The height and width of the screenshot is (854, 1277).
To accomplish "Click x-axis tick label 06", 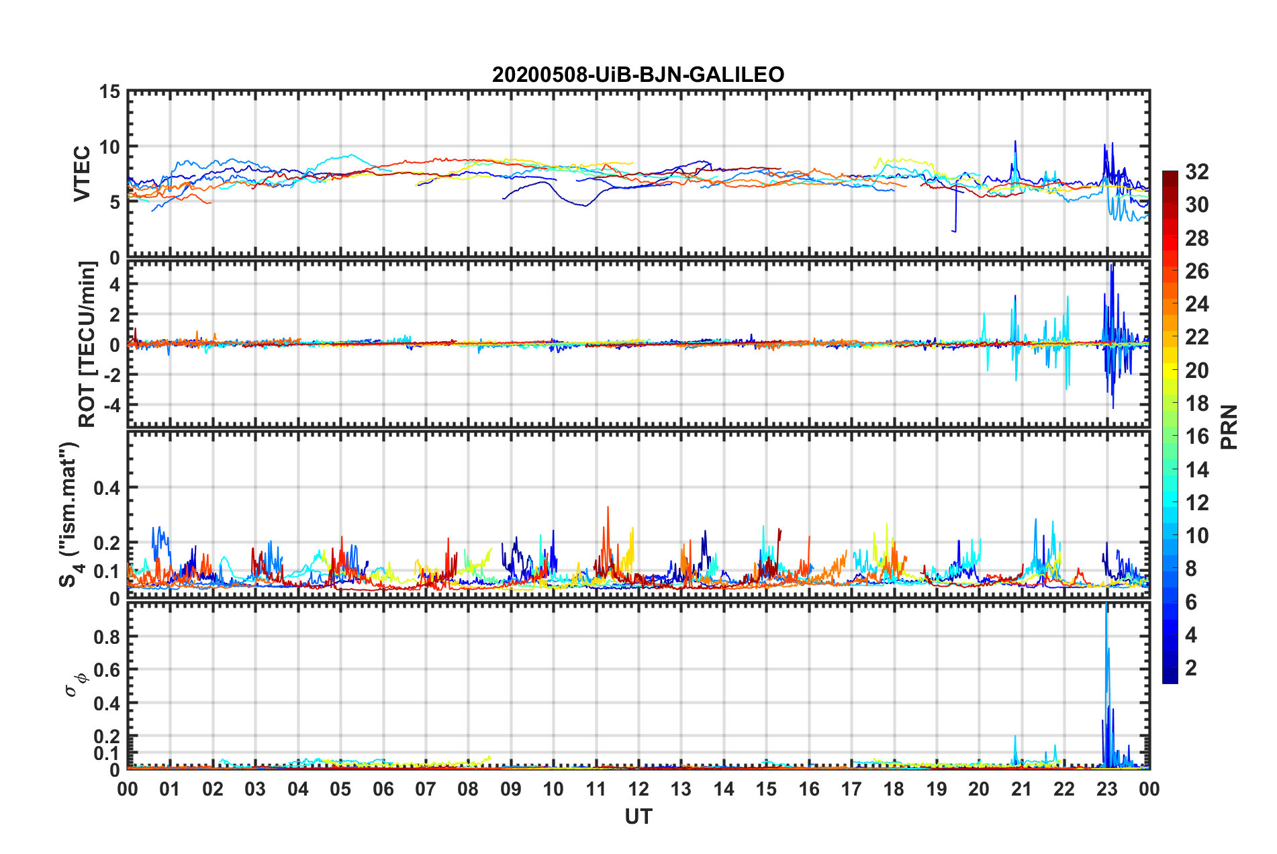I will 383,789.
